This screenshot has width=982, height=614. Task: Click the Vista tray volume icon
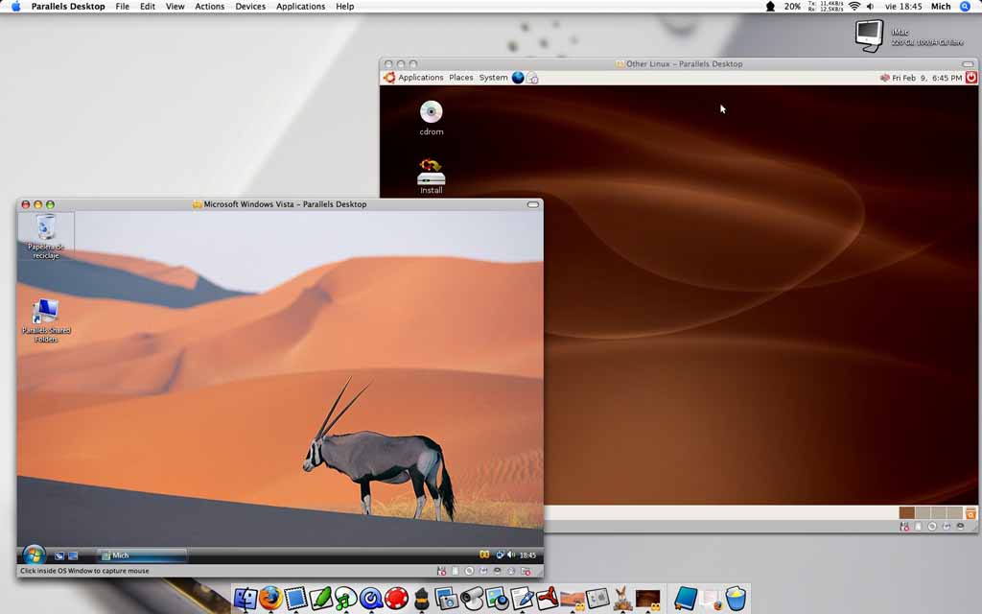pos(511,555)
